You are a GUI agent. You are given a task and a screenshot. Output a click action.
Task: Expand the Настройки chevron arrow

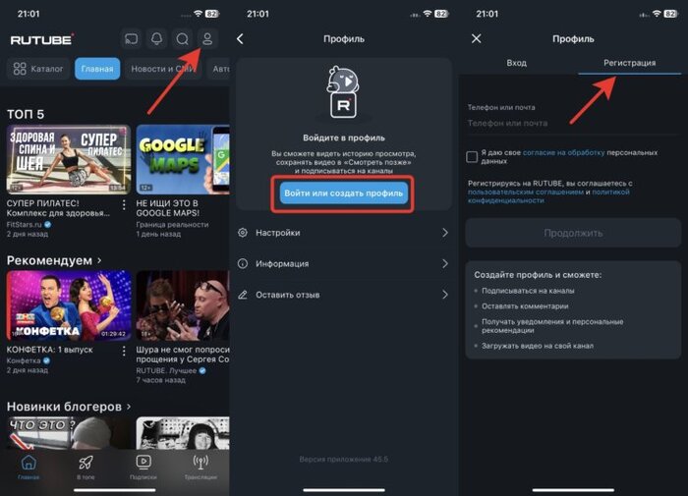tap(445, 233)
